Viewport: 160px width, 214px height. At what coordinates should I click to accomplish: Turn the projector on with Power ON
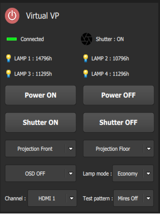point(40,95)
